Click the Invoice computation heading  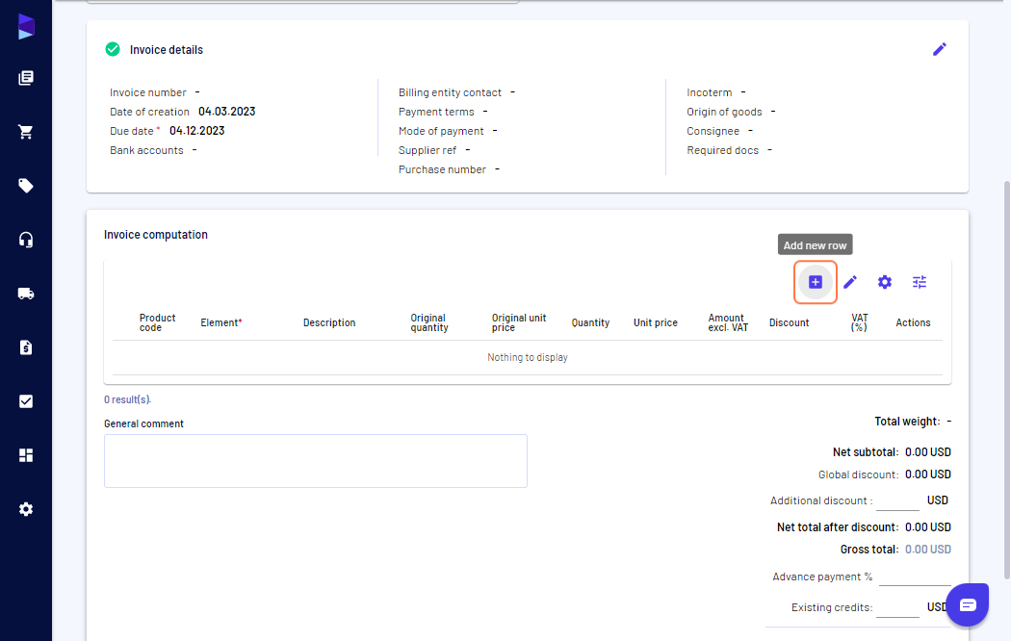coord(156,235)
